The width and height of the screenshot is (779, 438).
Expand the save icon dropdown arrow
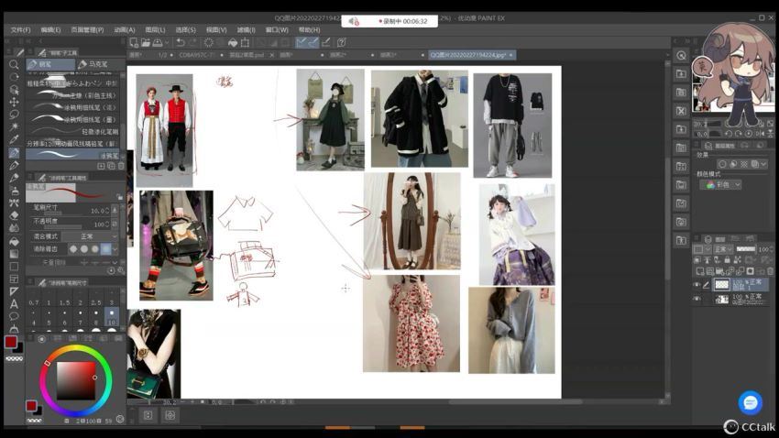click(x=167, y=43)
